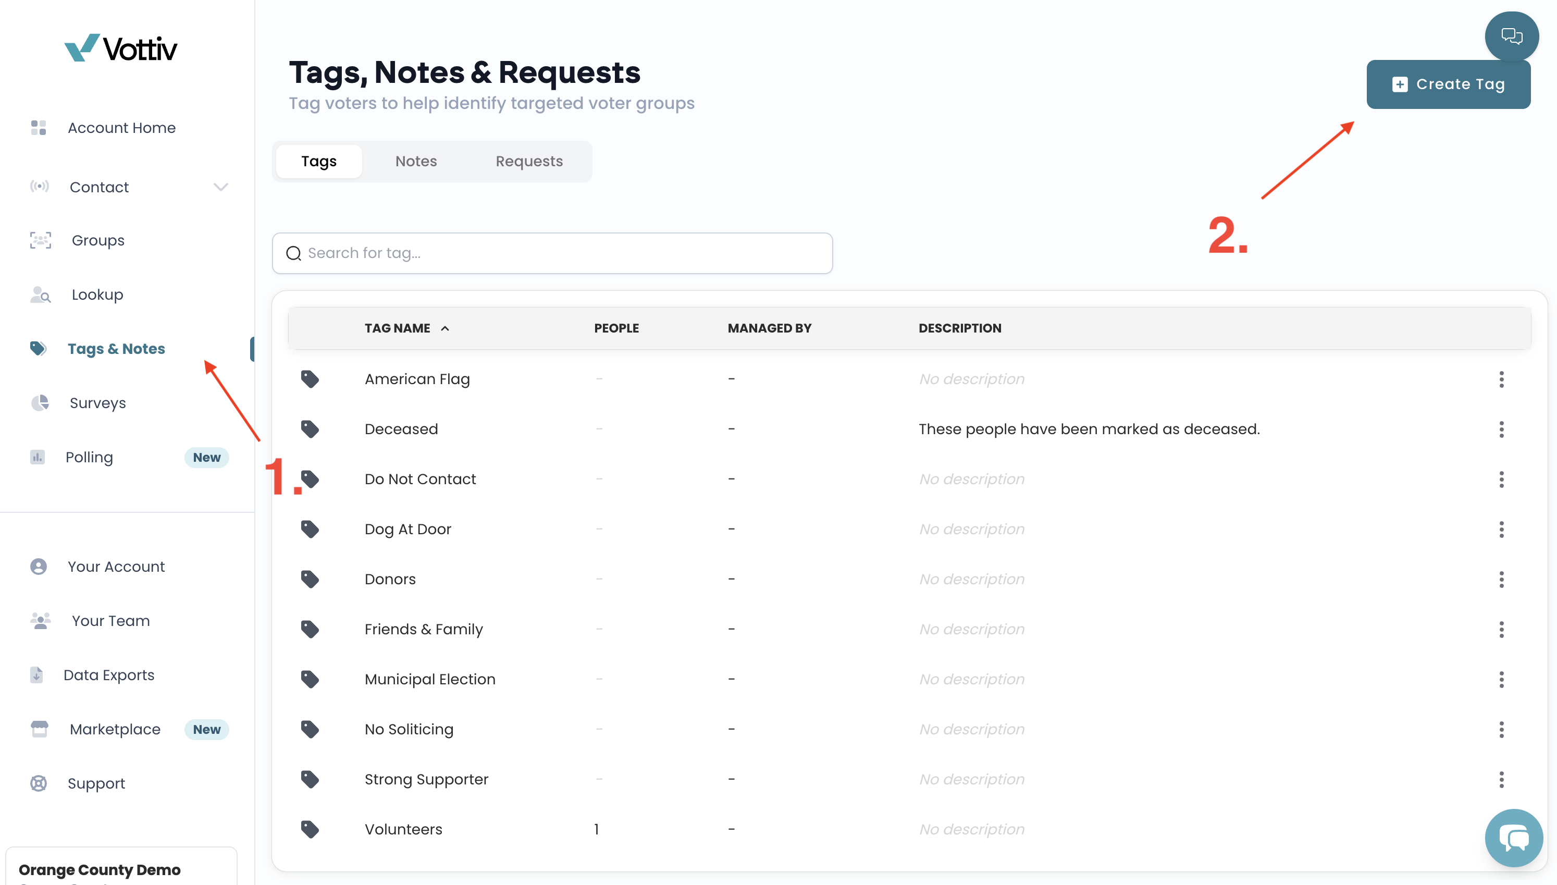Click the Vottiv logo
Image resolution: width=1557 pixels, height=885 pixels.
tap(120, 48)
